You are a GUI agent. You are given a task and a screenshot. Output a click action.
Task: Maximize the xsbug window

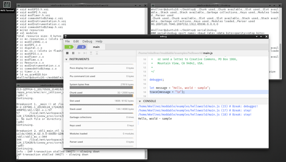point(261,36)
